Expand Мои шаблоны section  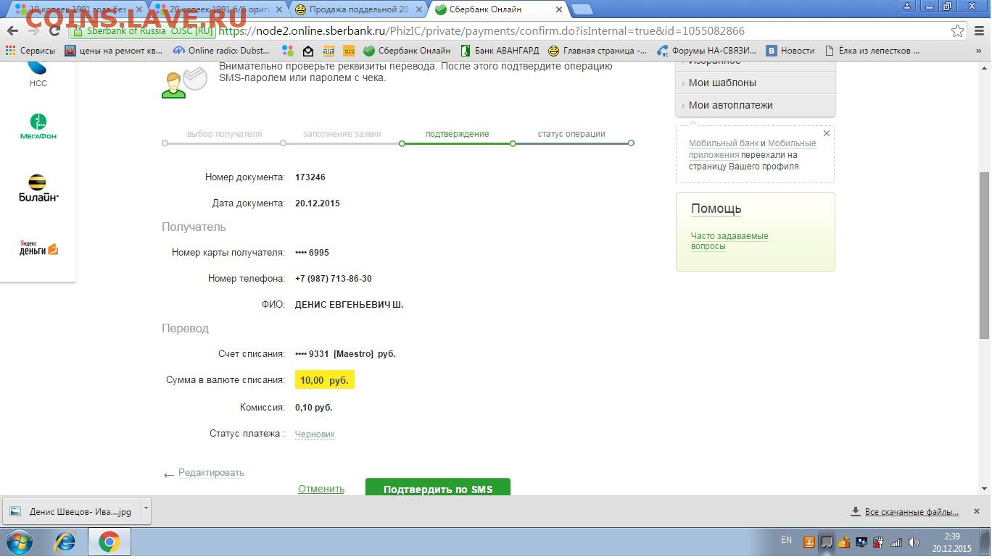pos(755,83)
